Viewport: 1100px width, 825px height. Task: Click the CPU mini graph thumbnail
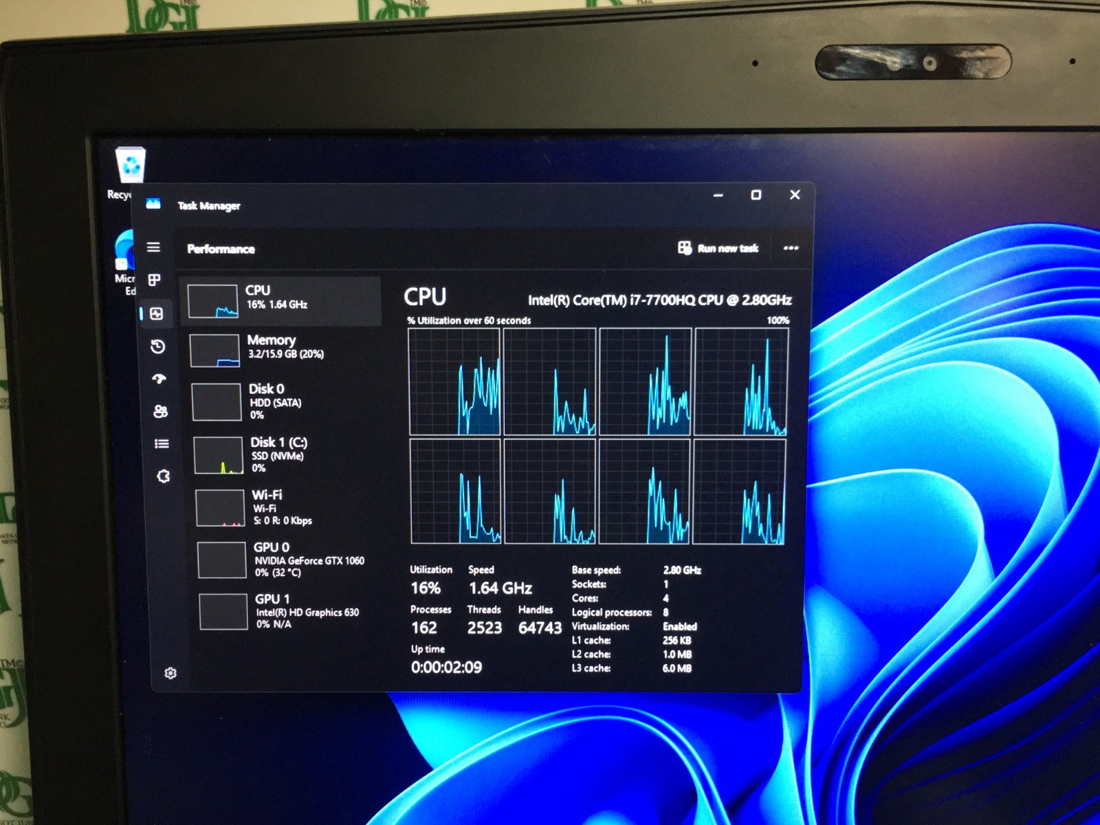(213, 302)
